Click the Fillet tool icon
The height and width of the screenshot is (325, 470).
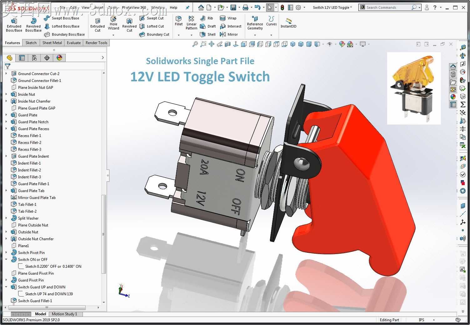click(179, 21)
